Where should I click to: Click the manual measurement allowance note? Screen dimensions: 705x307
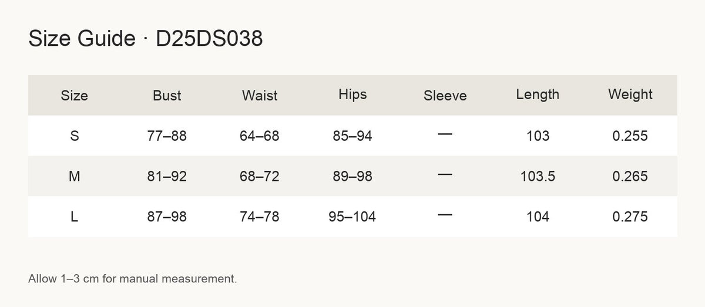(x=133, y=279)
